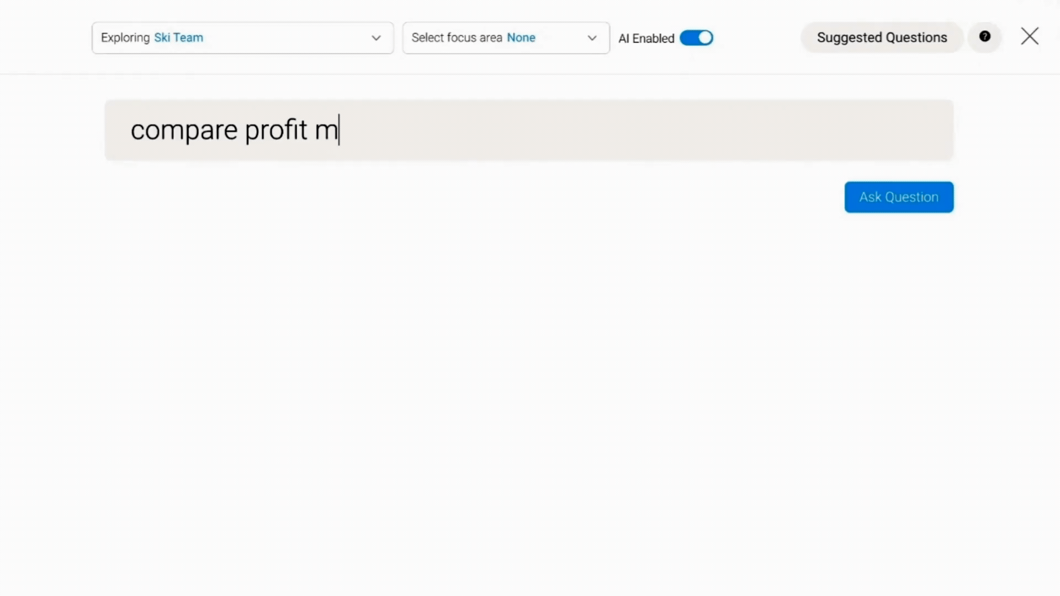The width and height of the screenshot is (1060, 596).
Task: Focus the question text input box
Action: pos(529,130)
